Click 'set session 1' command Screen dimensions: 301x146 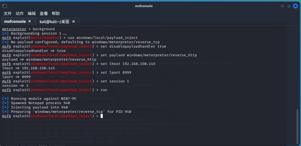pos(115,81)
